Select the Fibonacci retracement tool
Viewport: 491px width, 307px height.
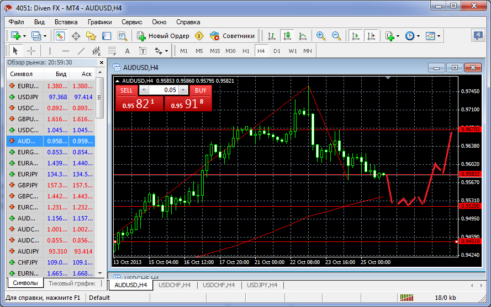pyautogui.click(x=112, y=51)
